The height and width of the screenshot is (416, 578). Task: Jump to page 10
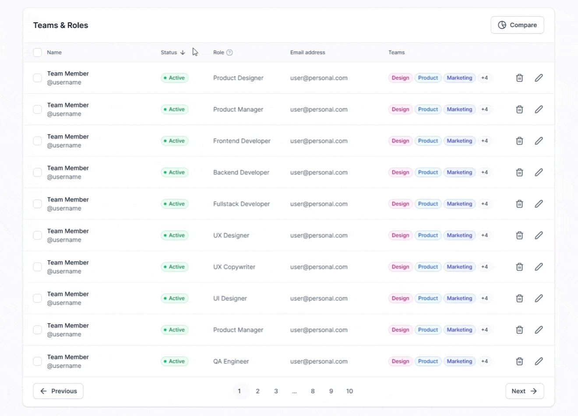349,391
